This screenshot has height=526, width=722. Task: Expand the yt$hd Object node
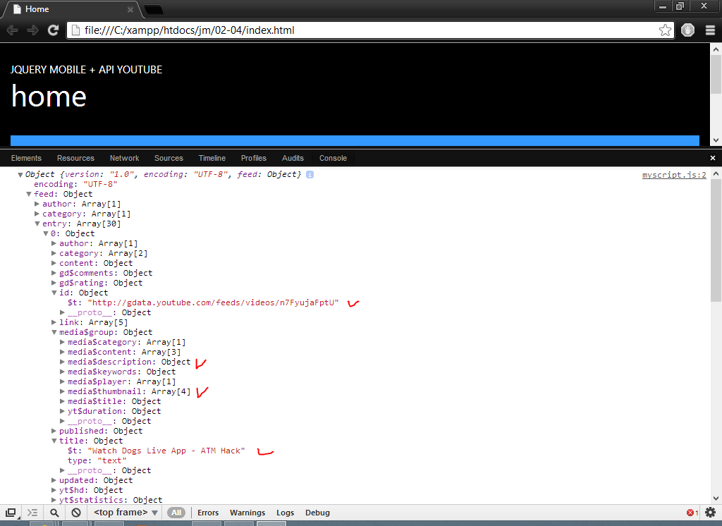point(54,491)
